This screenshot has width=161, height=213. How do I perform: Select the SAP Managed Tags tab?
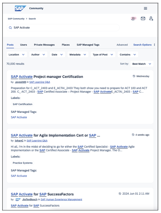pyautogui.click(x=88, y=44)
